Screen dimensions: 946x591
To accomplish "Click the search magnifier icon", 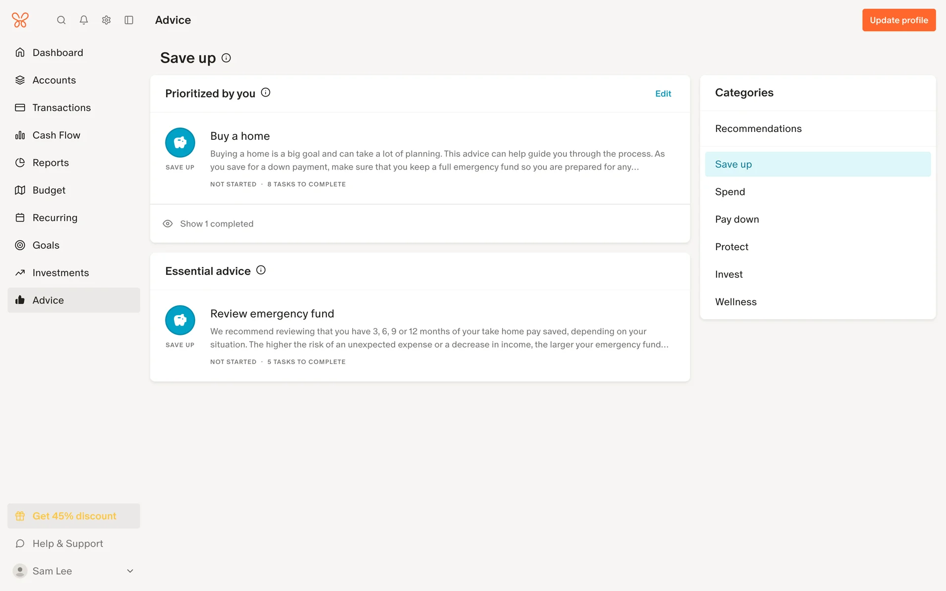I will 61,20.
